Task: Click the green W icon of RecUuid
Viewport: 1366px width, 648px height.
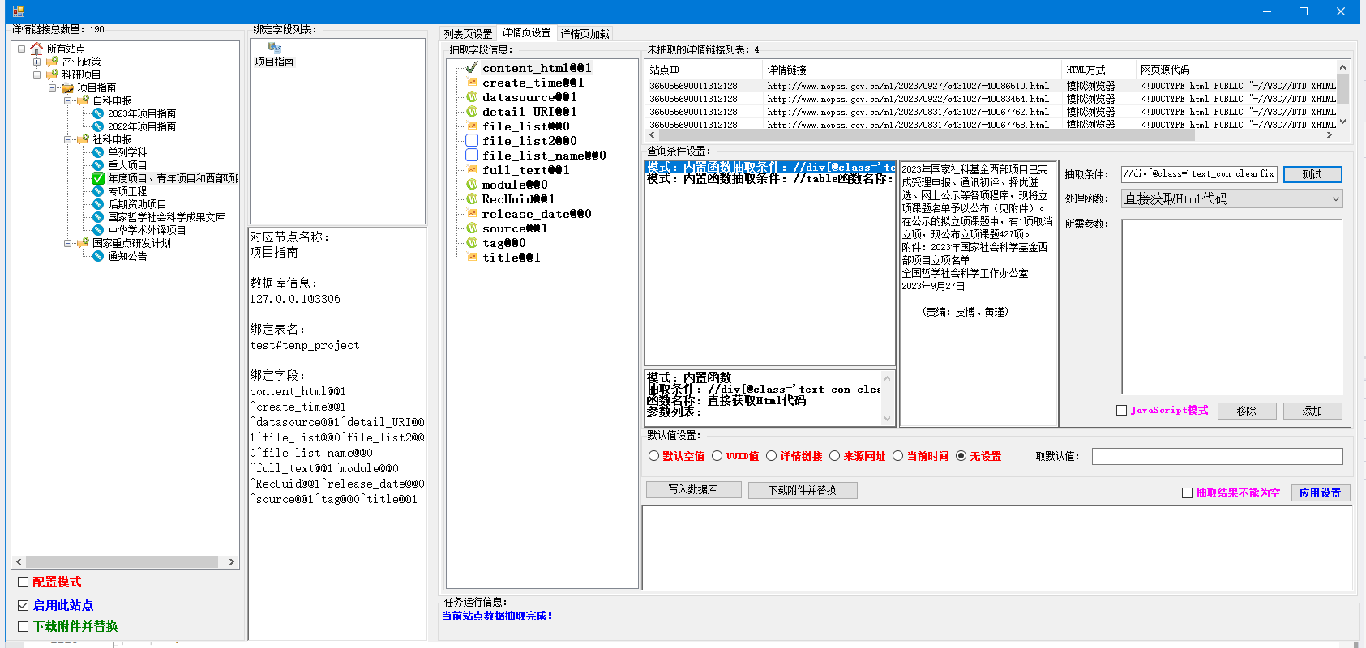Action: (472, 199)
